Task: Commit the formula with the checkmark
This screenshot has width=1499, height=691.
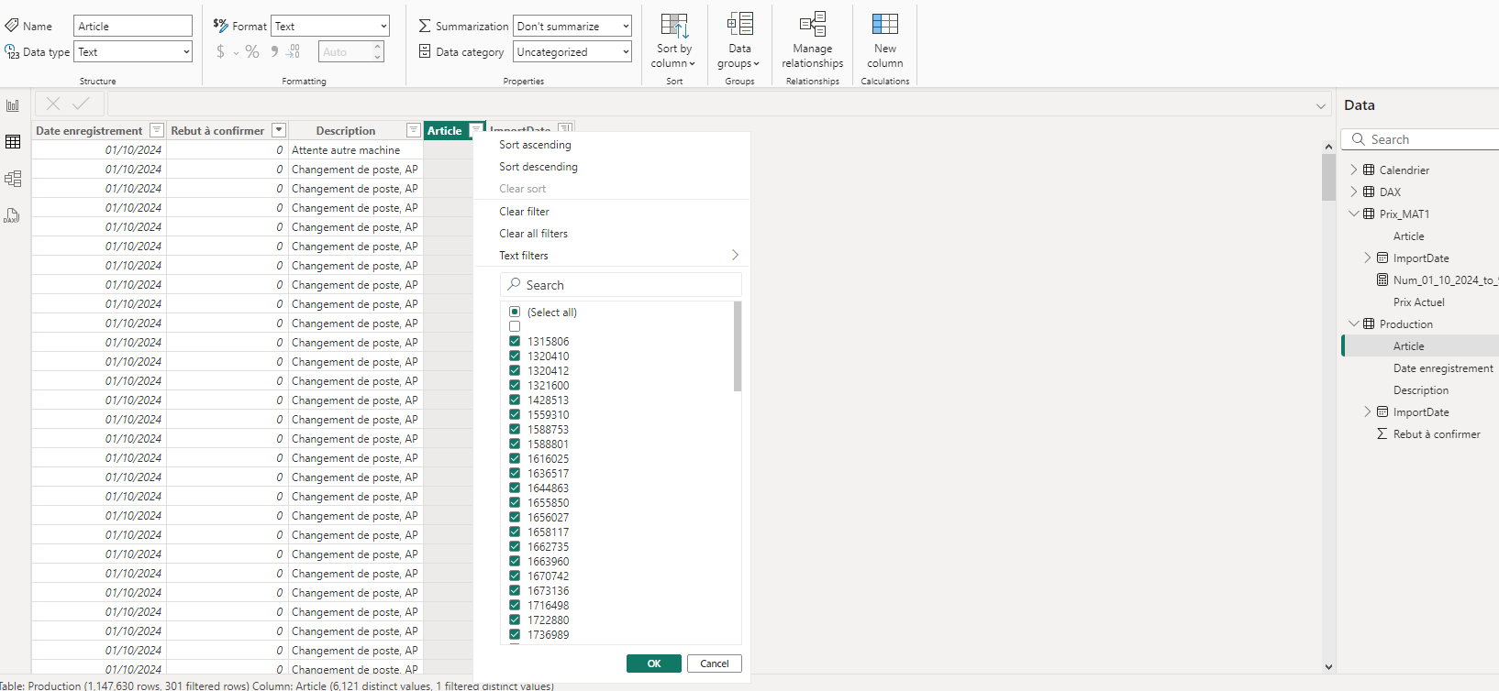Action: point(82,104)
